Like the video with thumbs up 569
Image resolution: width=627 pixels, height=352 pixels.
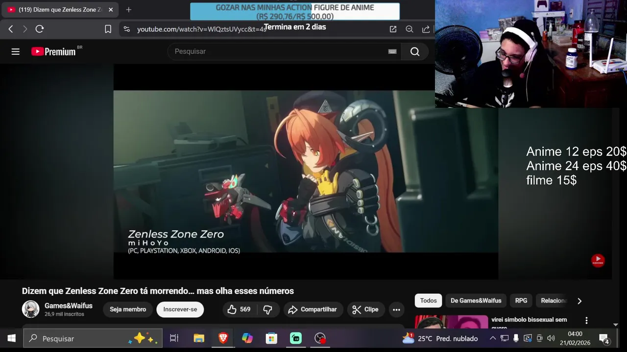(x=239, y=309)
